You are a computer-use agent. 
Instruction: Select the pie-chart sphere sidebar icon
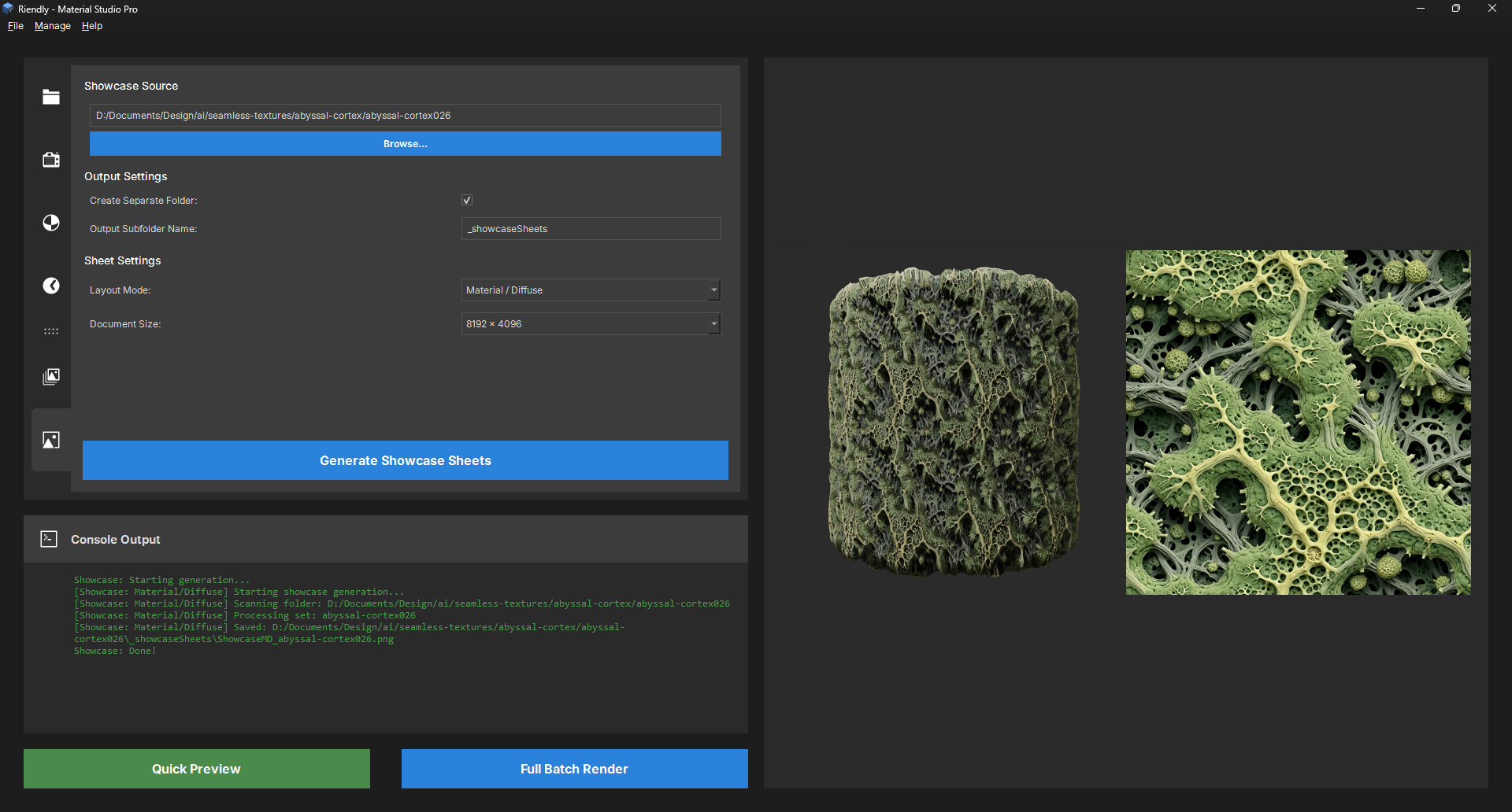(x=51, y=223)
